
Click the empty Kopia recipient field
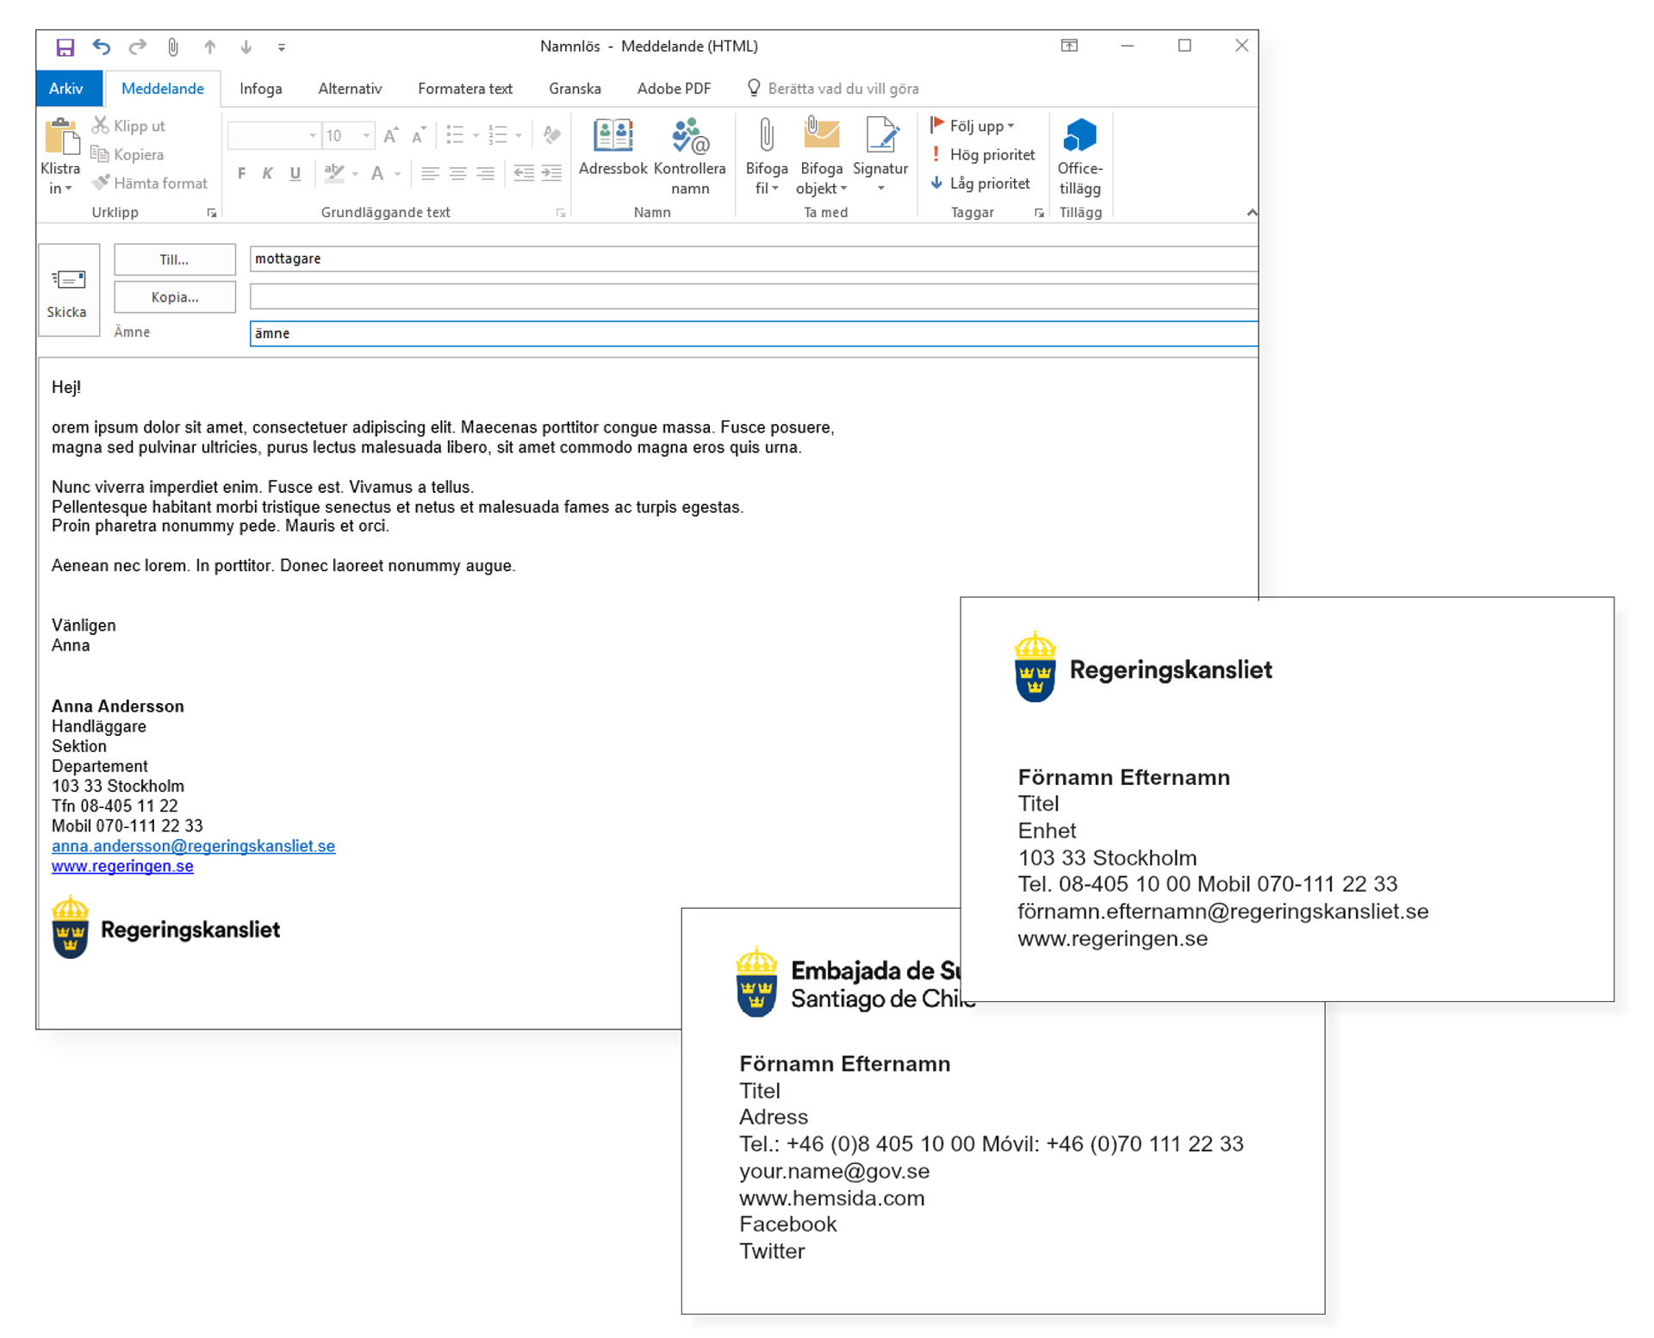click(754, 297)
